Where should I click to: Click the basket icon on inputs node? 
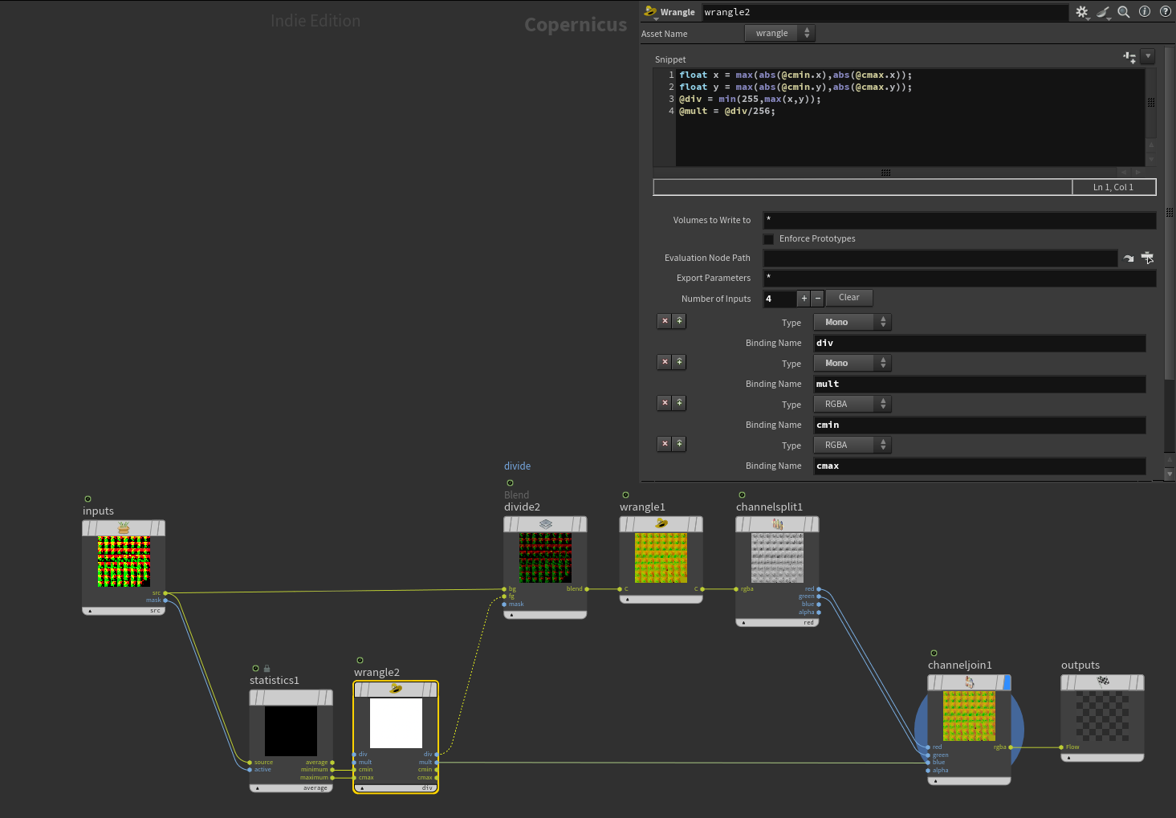pos(124,527)
